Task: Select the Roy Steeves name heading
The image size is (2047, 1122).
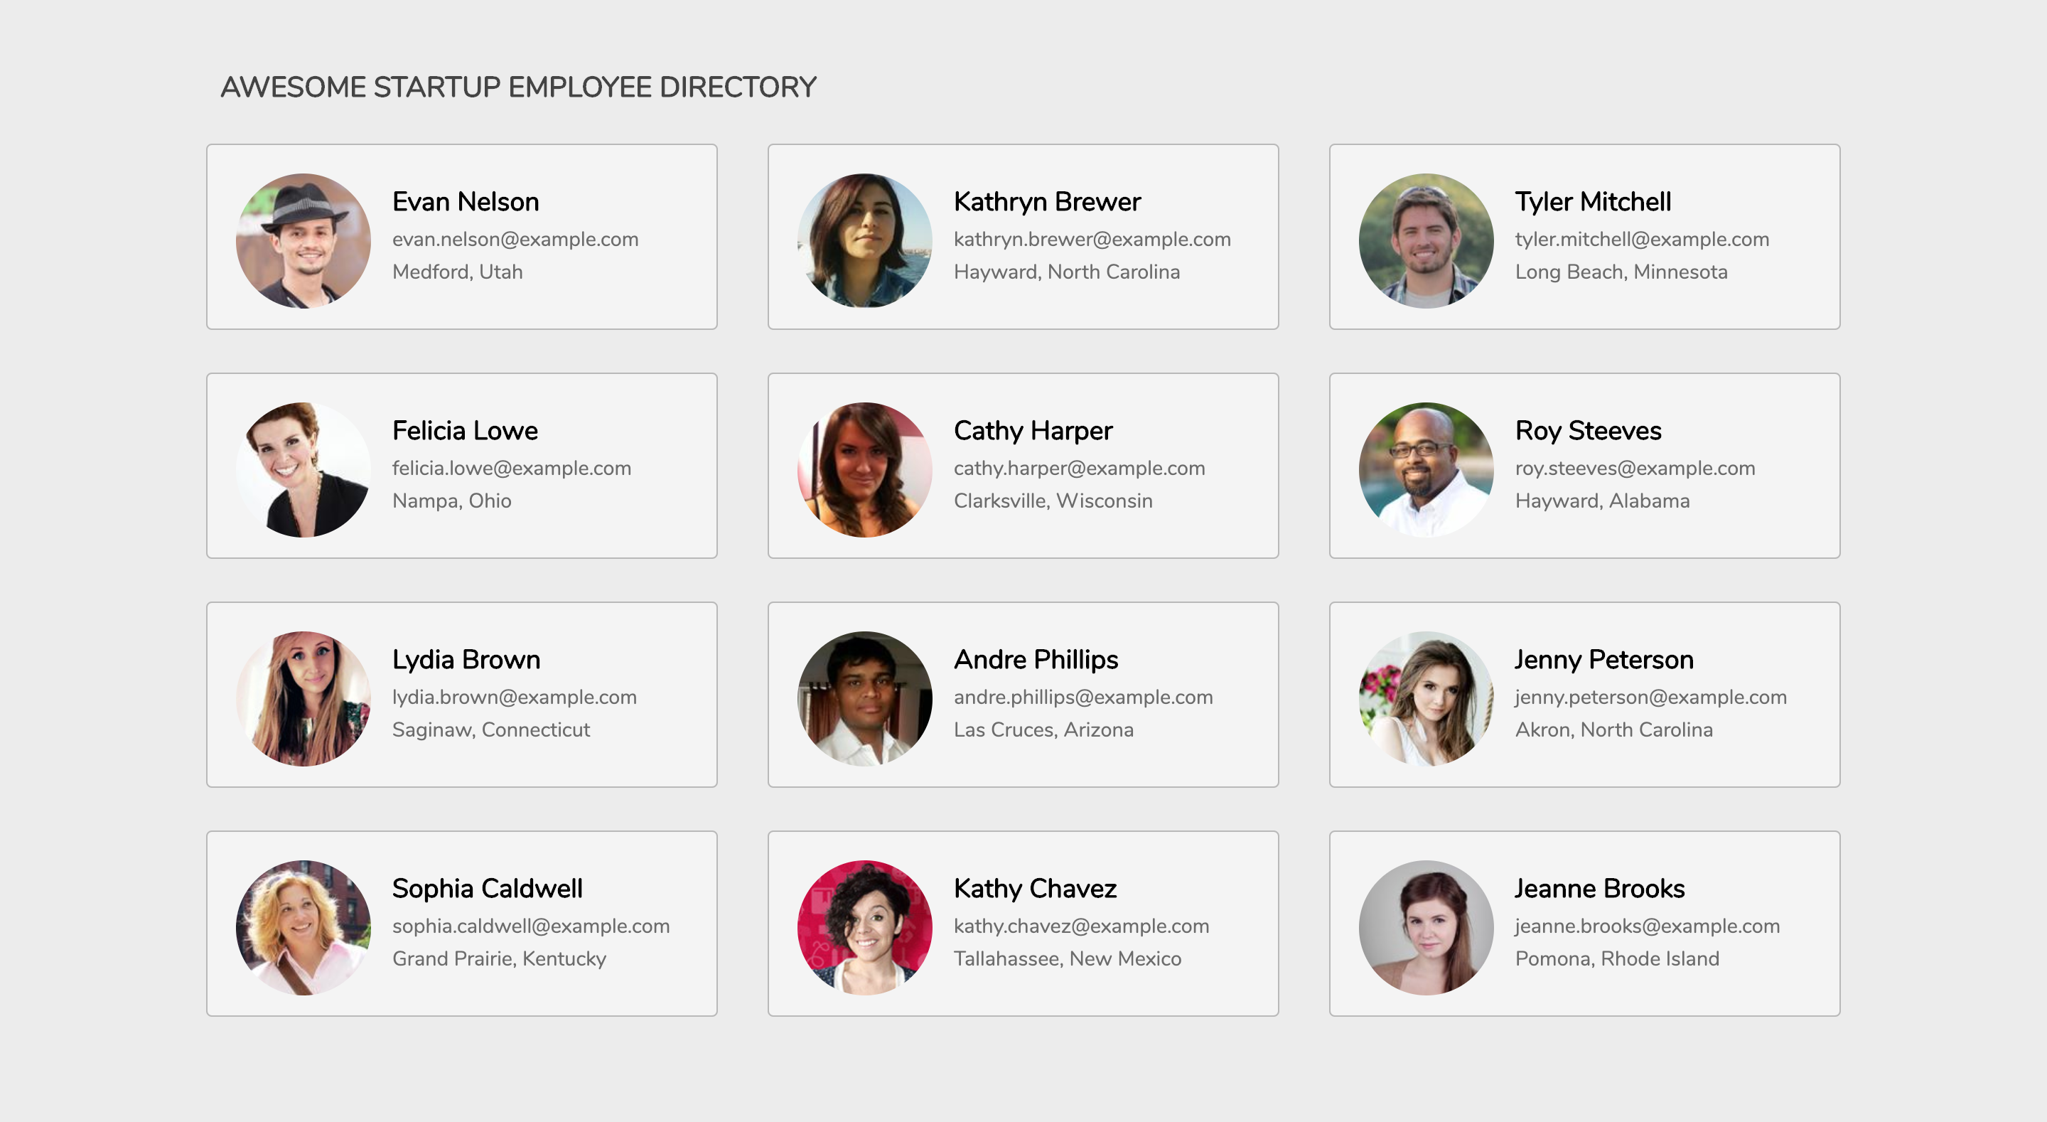Action: point(1589,431)
